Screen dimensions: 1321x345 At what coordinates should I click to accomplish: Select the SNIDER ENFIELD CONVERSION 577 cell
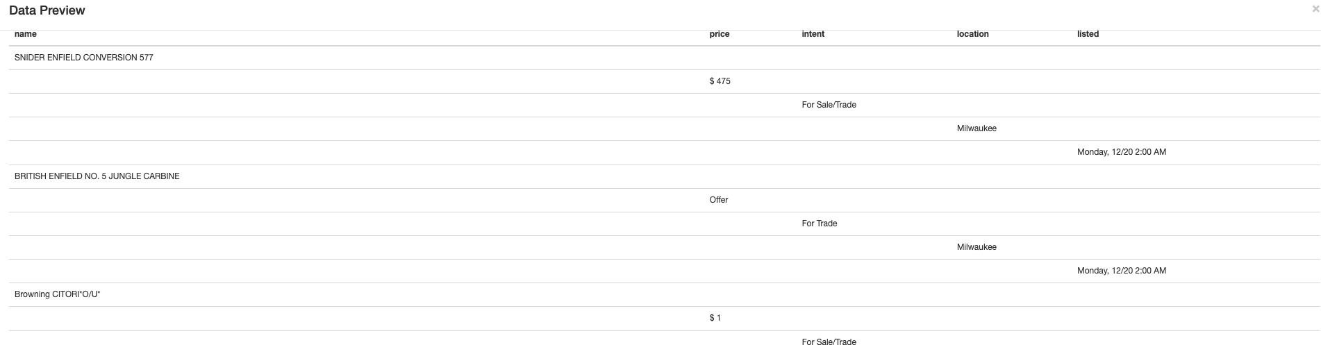coord(83,58)
